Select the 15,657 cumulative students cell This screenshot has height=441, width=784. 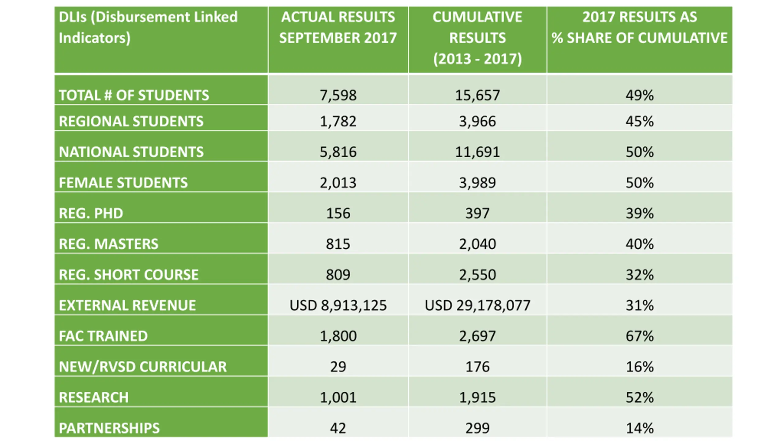click(x=477, y=90)
